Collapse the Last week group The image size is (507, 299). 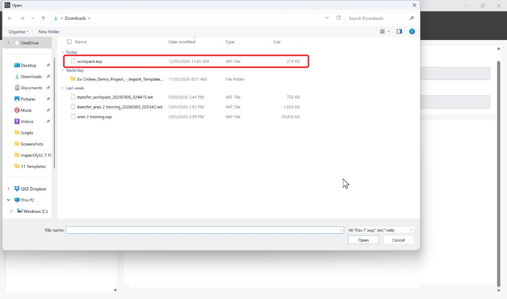63,88
